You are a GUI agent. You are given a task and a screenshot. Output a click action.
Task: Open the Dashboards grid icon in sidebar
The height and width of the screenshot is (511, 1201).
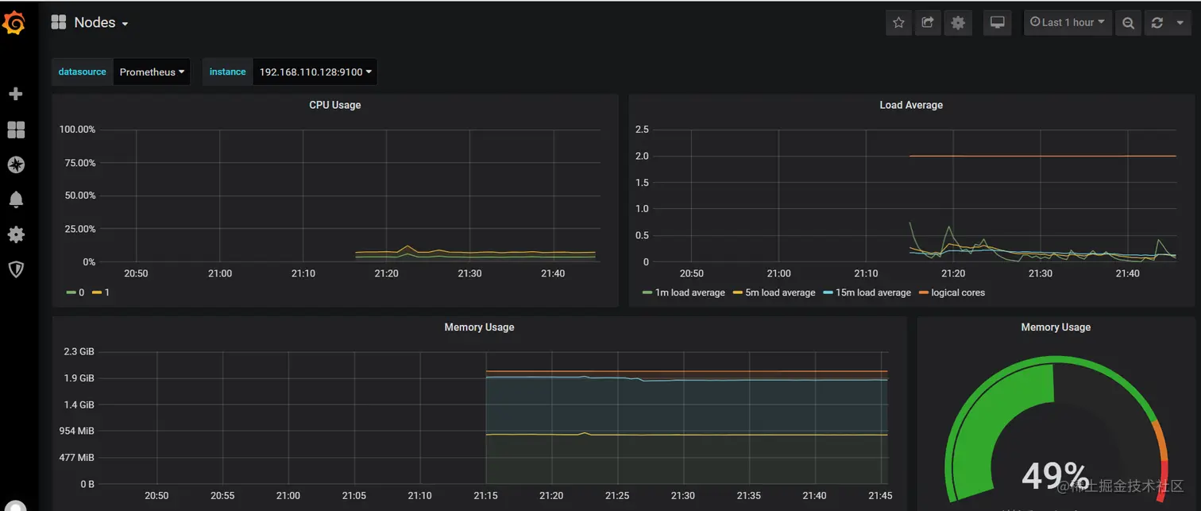coord(16,130)
